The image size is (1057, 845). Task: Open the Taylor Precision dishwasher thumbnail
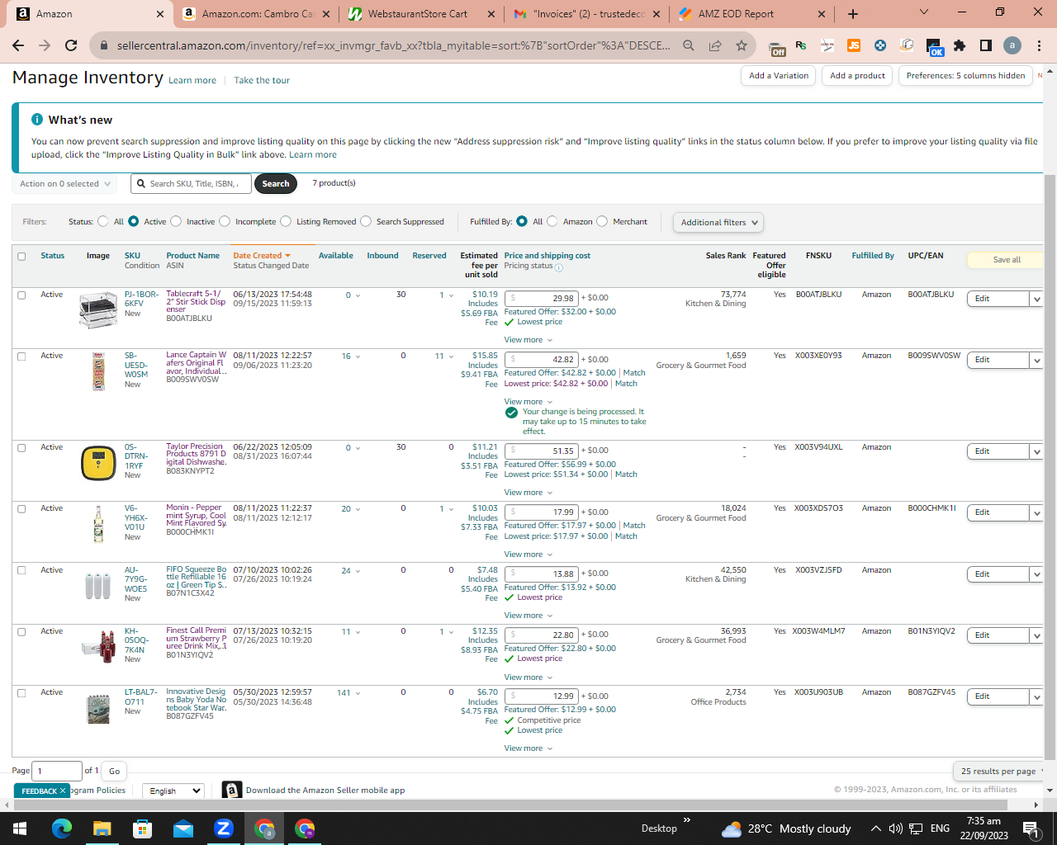(98, 463)
